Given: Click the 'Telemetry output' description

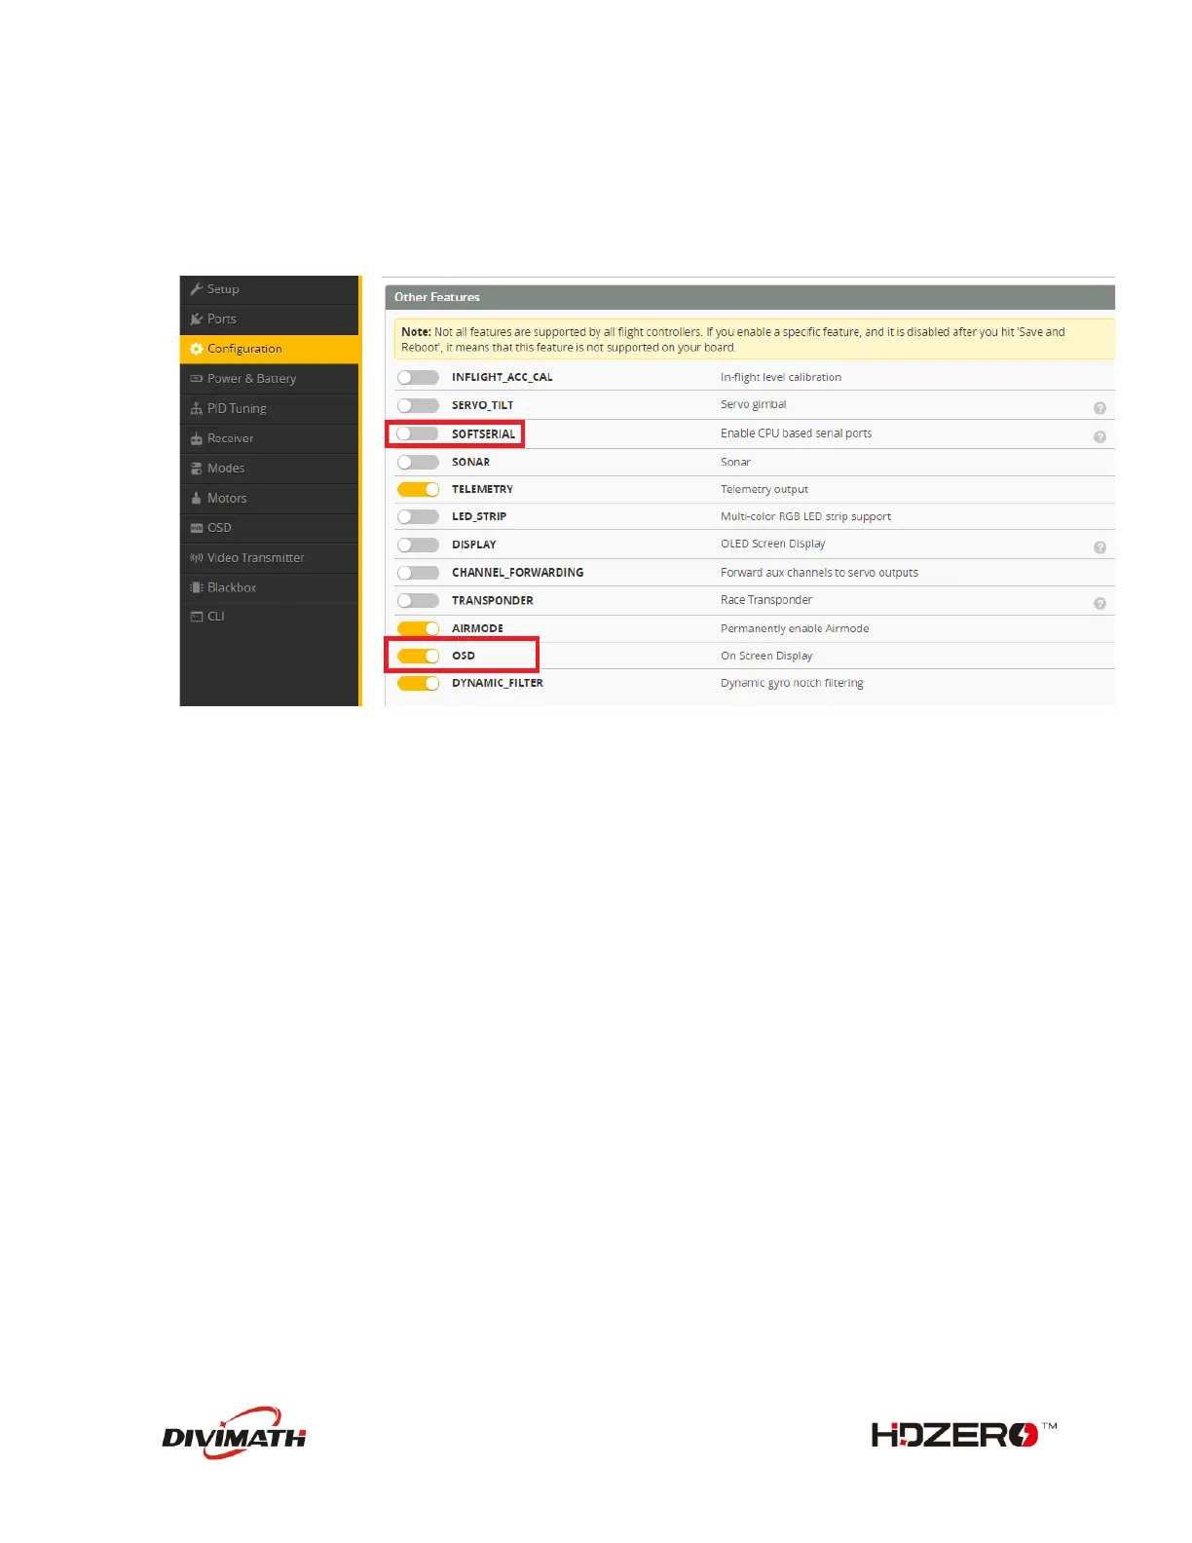Looking at the screenshot, I should [x=764, y=489].
